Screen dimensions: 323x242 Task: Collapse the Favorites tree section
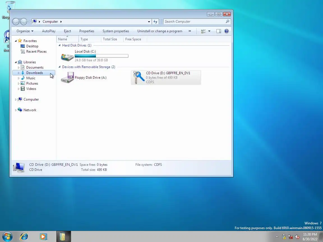coord(16,41)
